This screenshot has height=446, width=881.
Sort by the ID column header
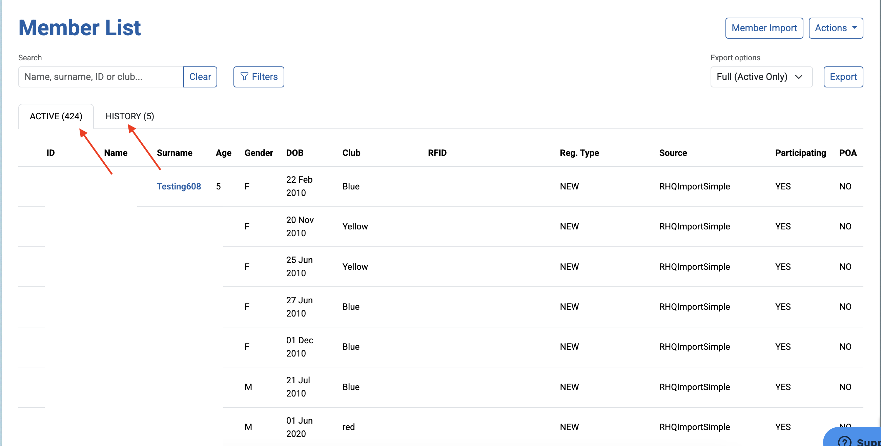[x=50, y=153]
